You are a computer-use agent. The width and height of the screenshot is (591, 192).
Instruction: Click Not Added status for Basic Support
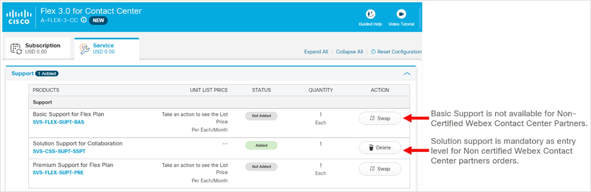tap(261, 116)
